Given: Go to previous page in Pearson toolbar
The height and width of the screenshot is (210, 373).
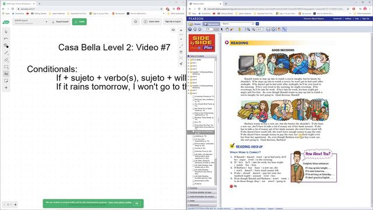Looking at the screenshot, I should click(195, 29).
